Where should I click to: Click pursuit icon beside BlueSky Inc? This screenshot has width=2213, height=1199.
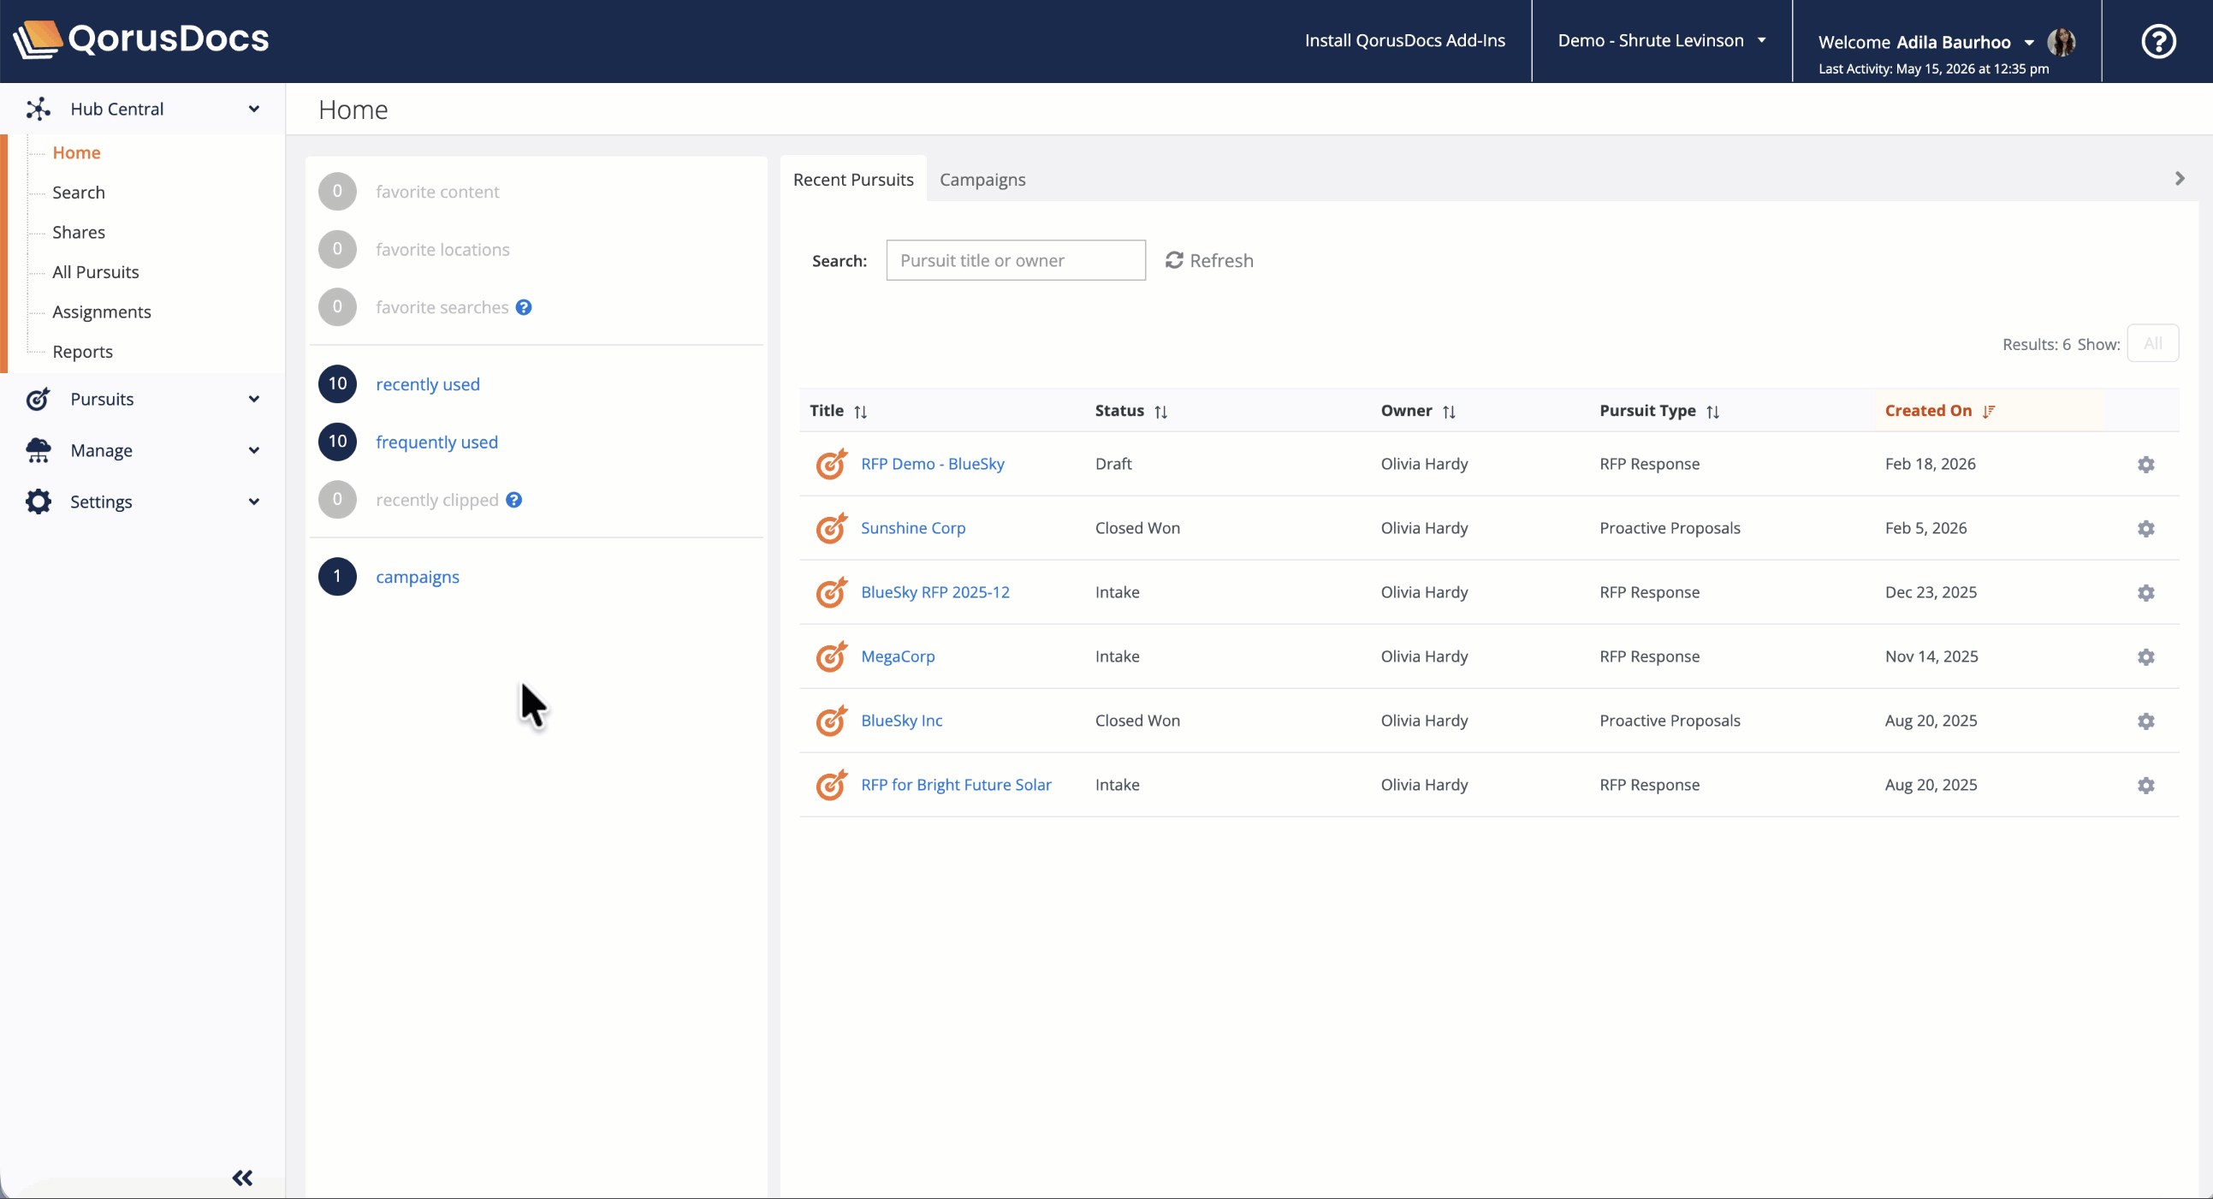click(x=832, y=721)
